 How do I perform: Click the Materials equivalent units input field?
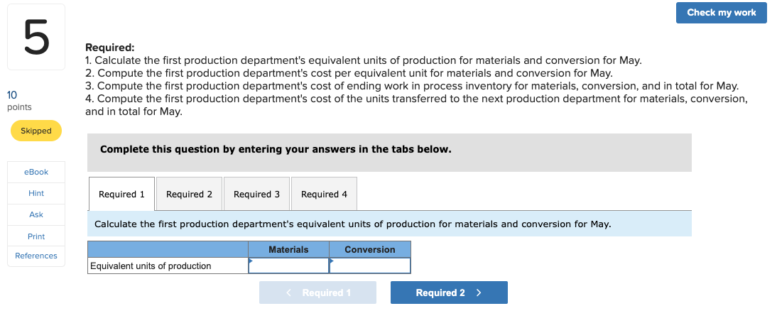[x=289, y=266]
